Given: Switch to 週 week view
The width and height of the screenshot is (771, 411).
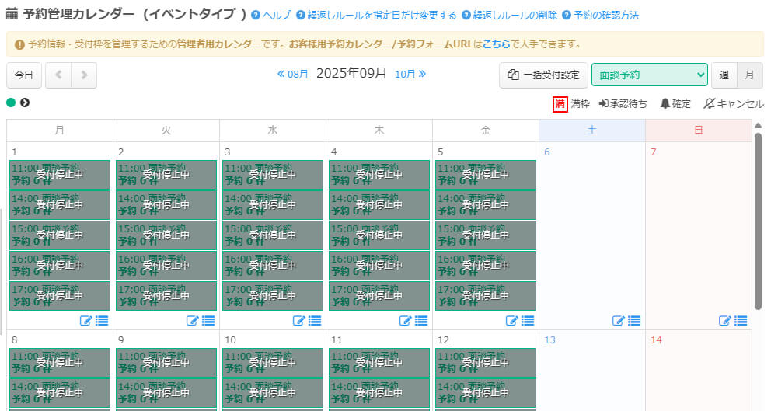Looking at the screenshot, I should 724,75.
